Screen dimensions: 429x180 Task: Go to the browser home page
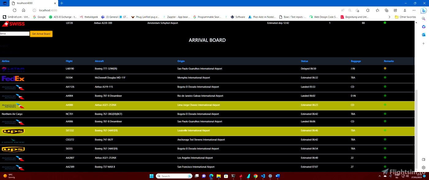click(x=24, y=10)
